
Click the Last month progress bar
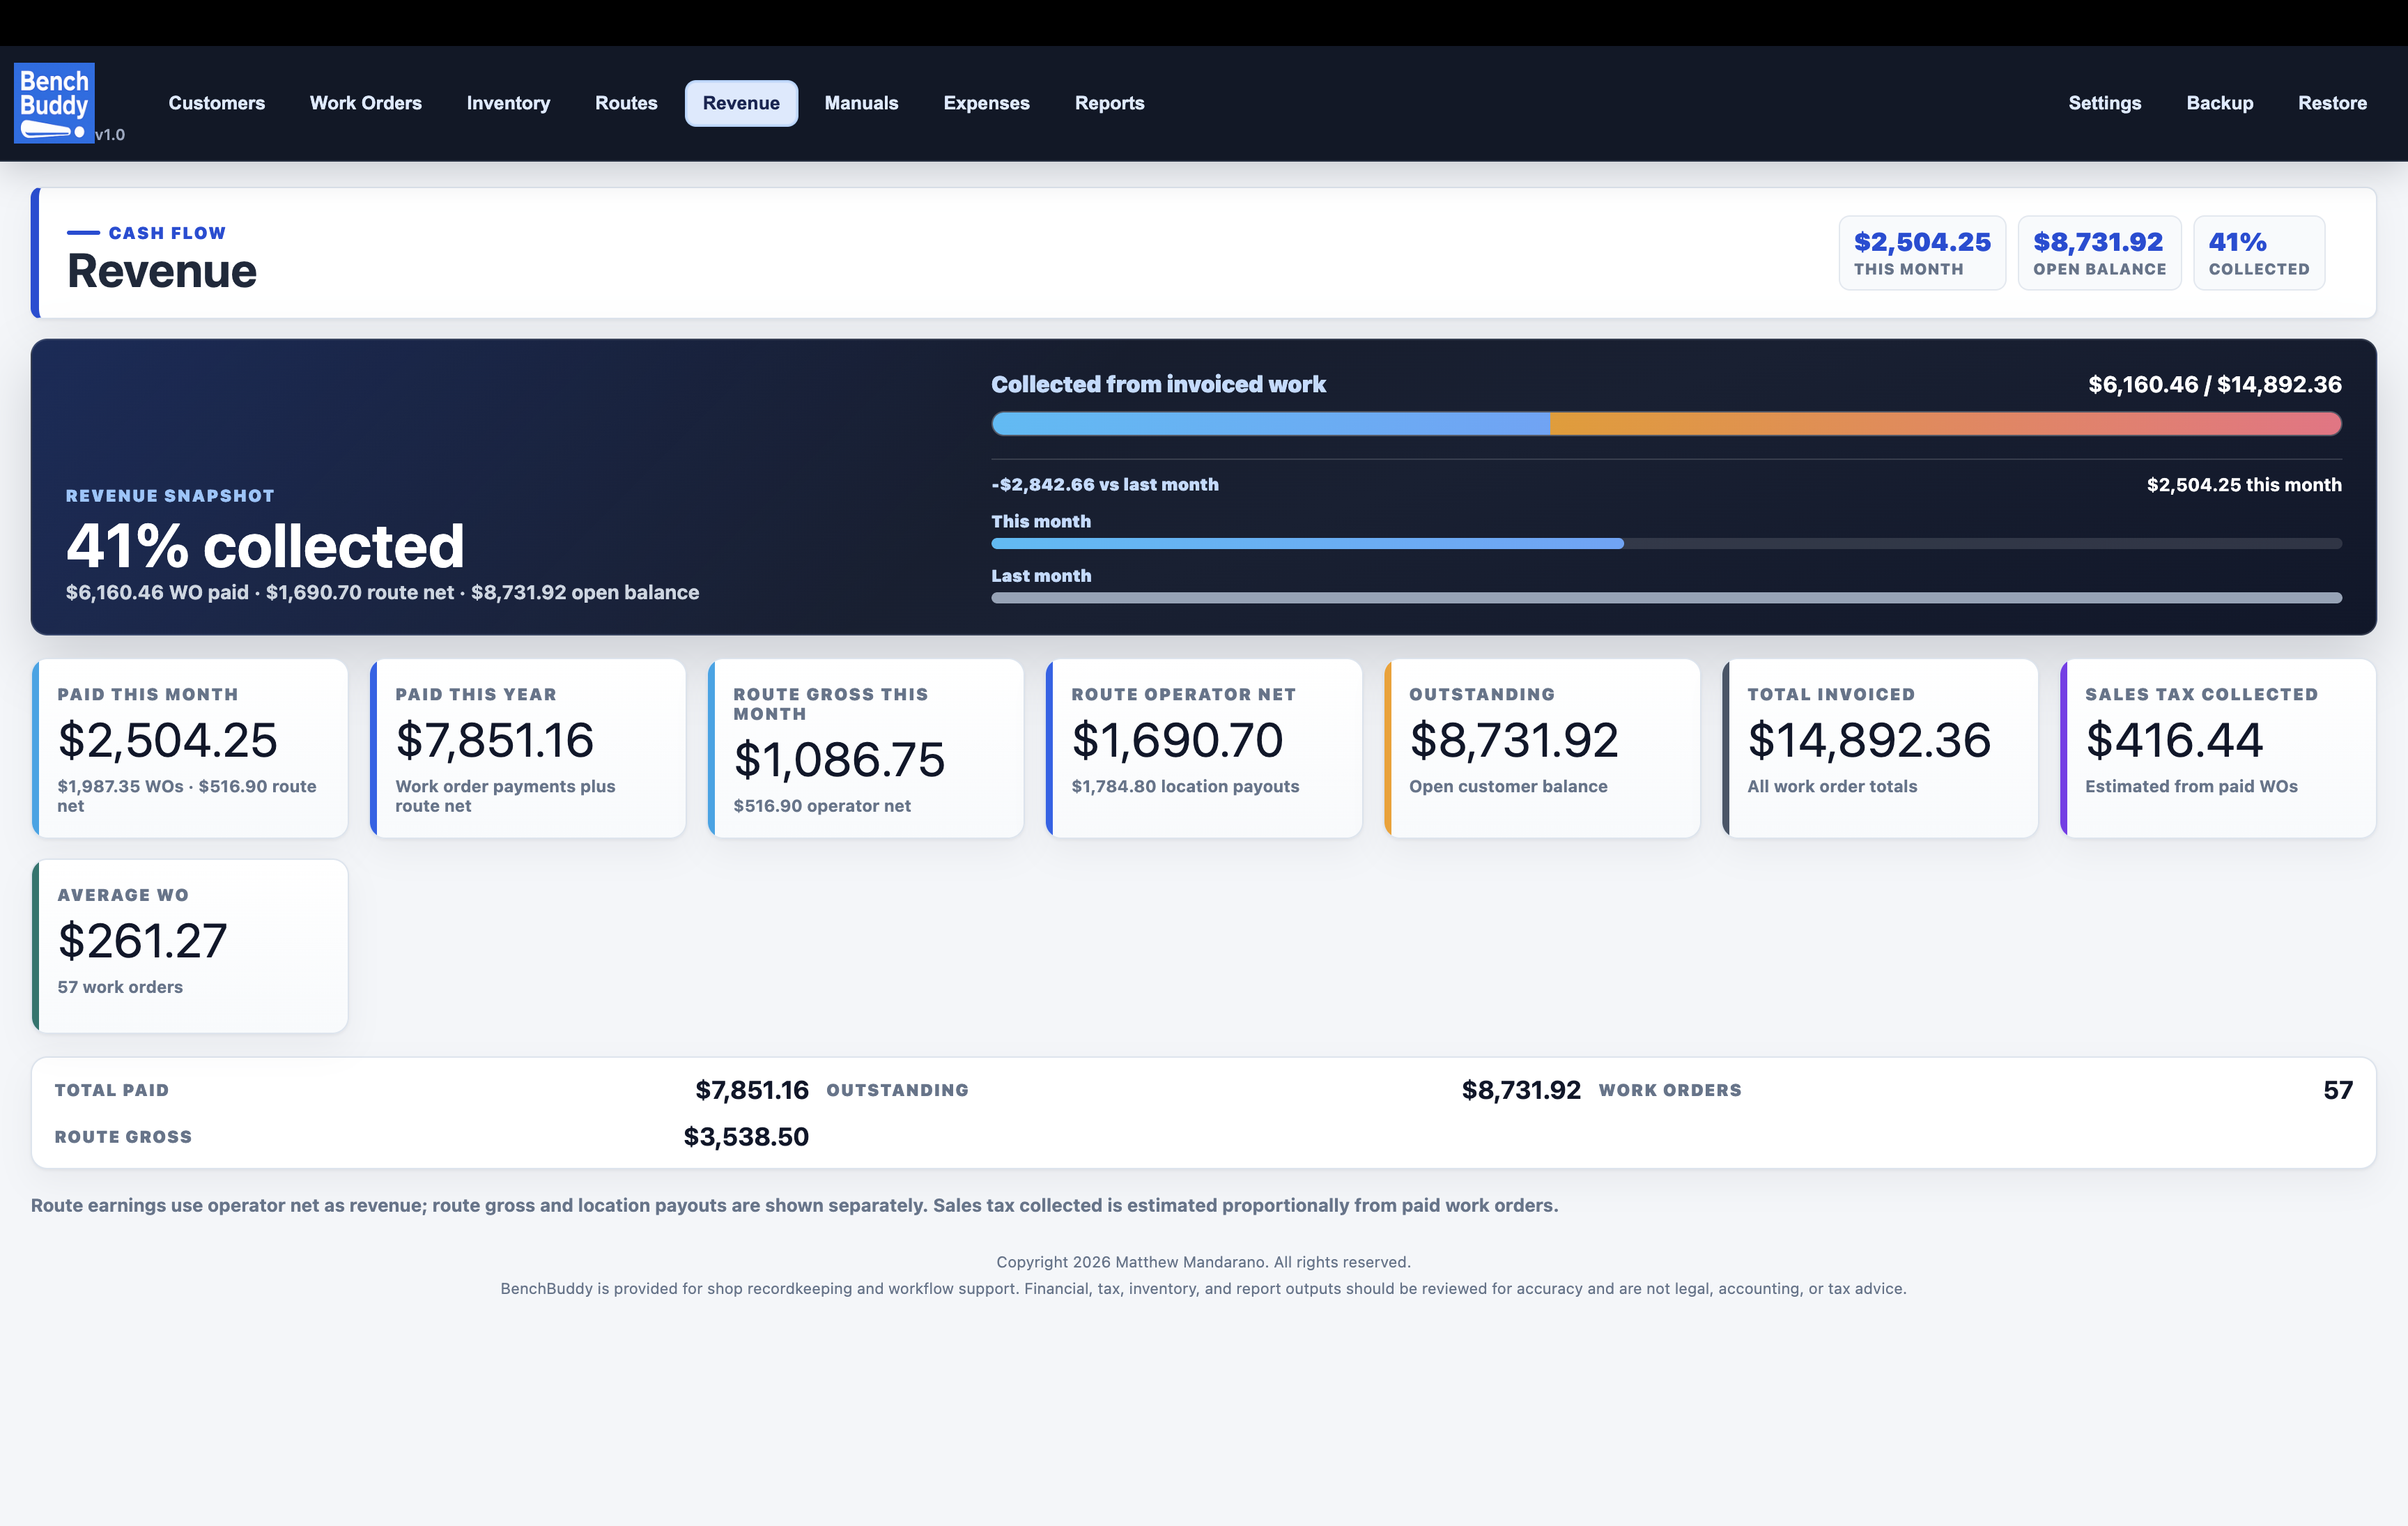[x=1666, y=598]
